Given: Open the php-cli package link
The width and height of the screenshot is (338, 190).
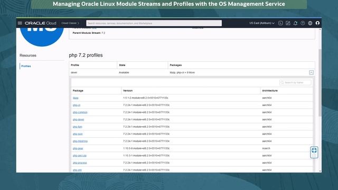Looking at the screenshot, I should 77,105.
